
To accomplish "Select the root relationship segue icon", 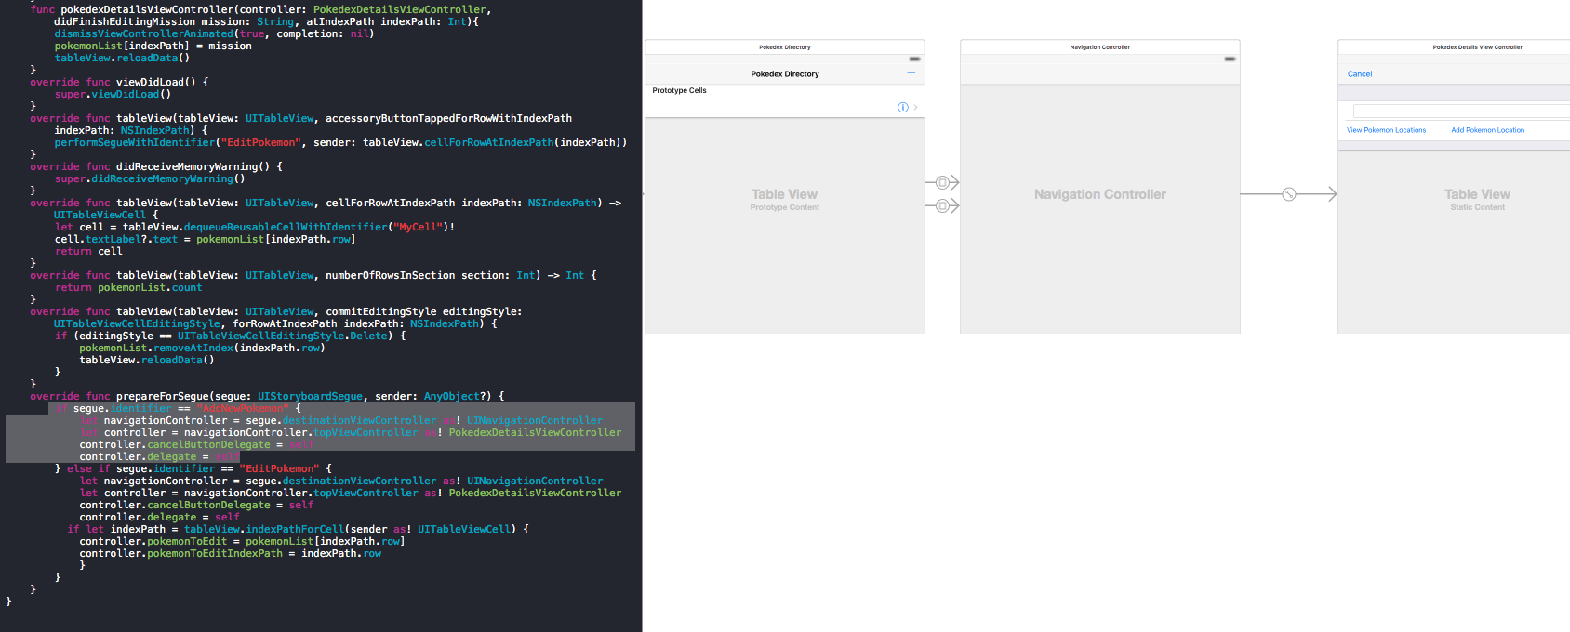I will [x=1288, y=194].
